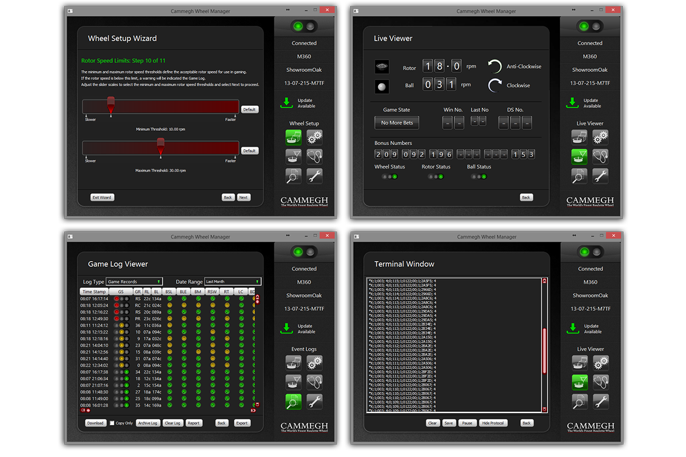Click Back in the Wheel Setup Wizard
The width and height of the screenshot is (686, 457).
click(228, 198)
